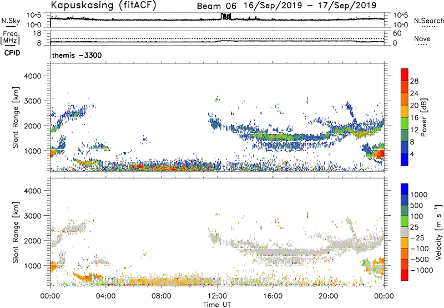
Task: Select the 16:00 time tick label
Action: 273,296
